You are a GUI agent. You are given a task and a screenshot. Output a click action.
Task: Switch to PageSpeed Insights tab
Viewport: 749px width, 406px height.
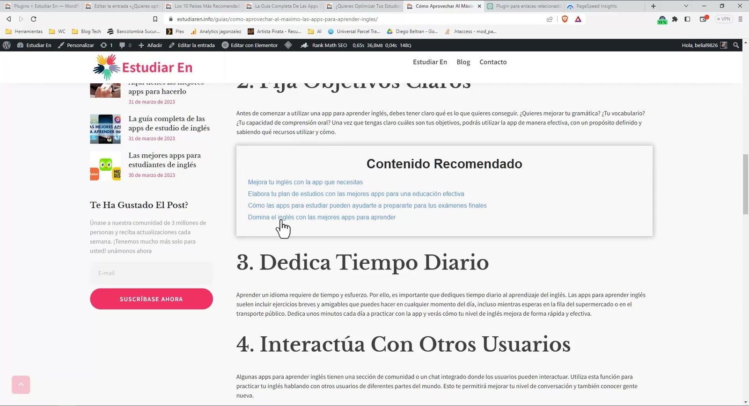[604, 6]
